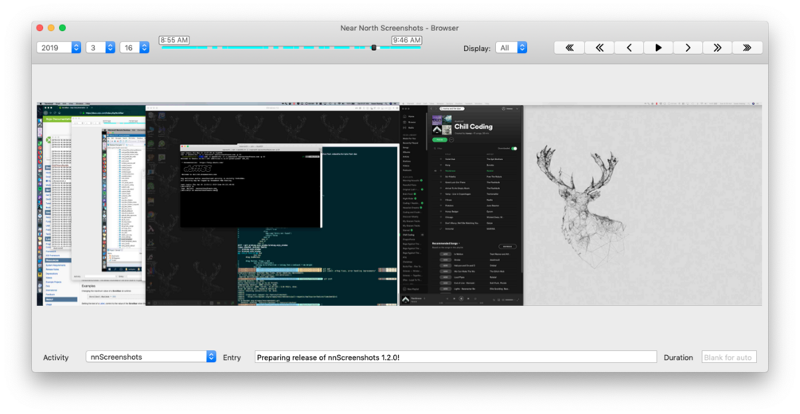Screen dimensions: 800x414
Task: Play the screenshot slideshow
Action: coord(658,48)
